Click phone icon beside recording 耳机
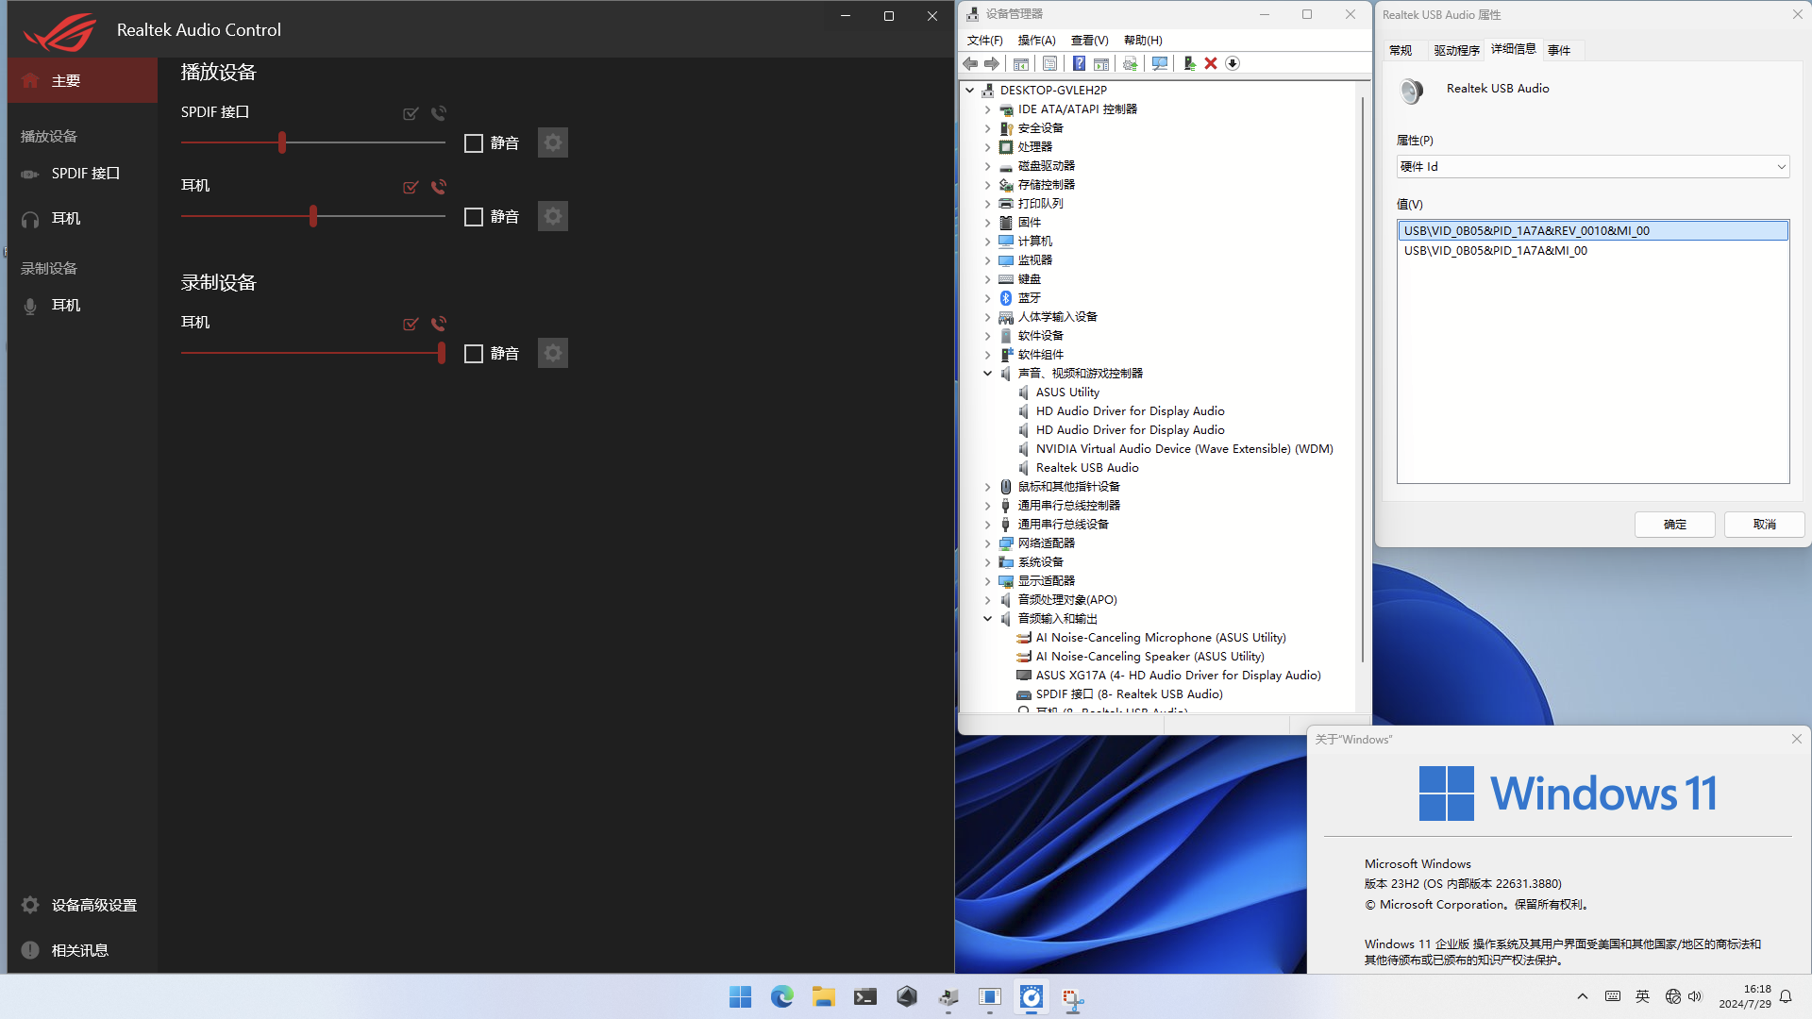This screenshot has width=1812, height=1019. 438,324
